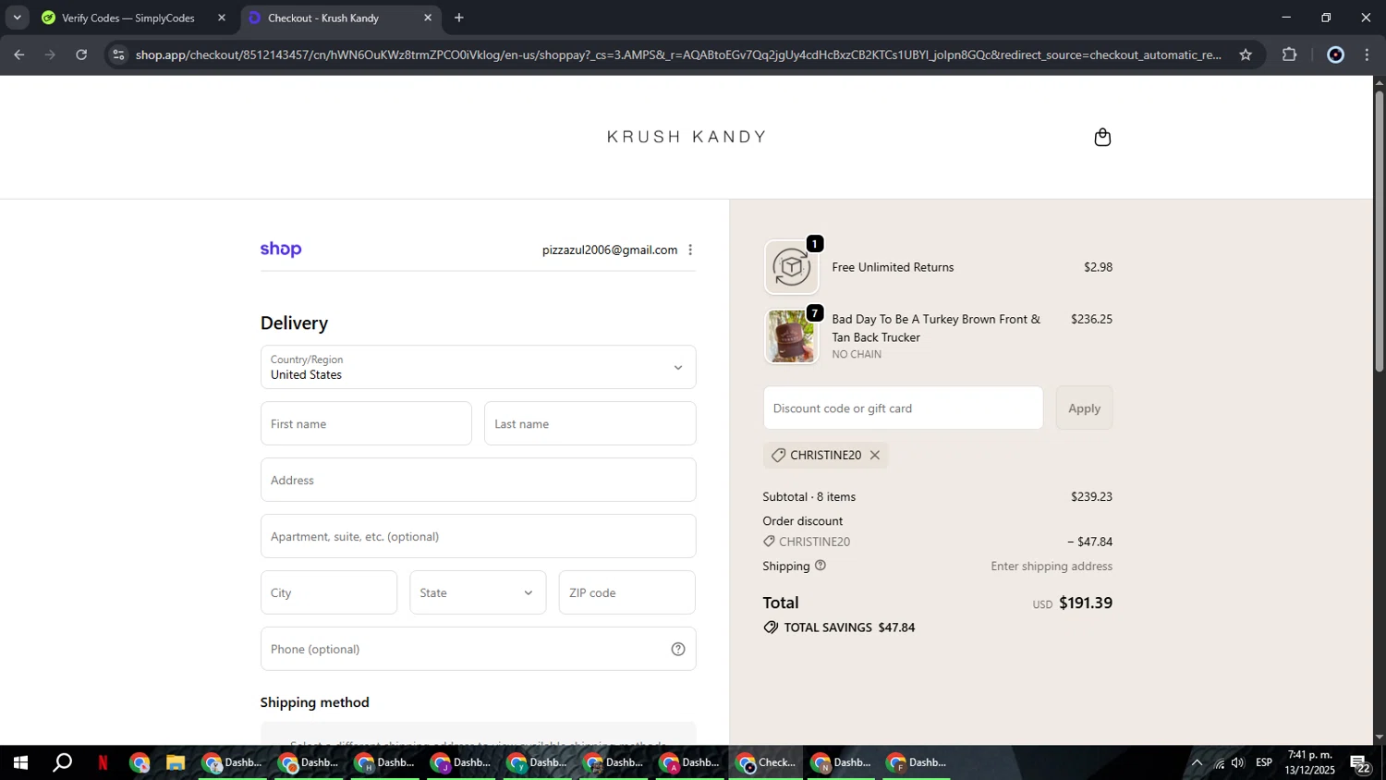This screenshot has height=780, width=1386.
Task: Click the pizzazul2006@gmail.com email text
Action: click(610, 250)
